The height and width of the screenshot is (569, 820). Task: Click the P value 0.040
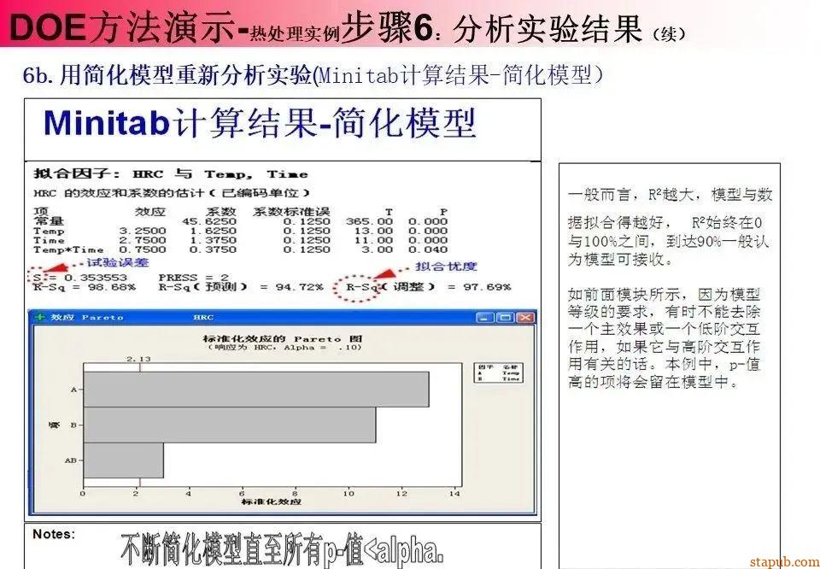pos(428,249)
